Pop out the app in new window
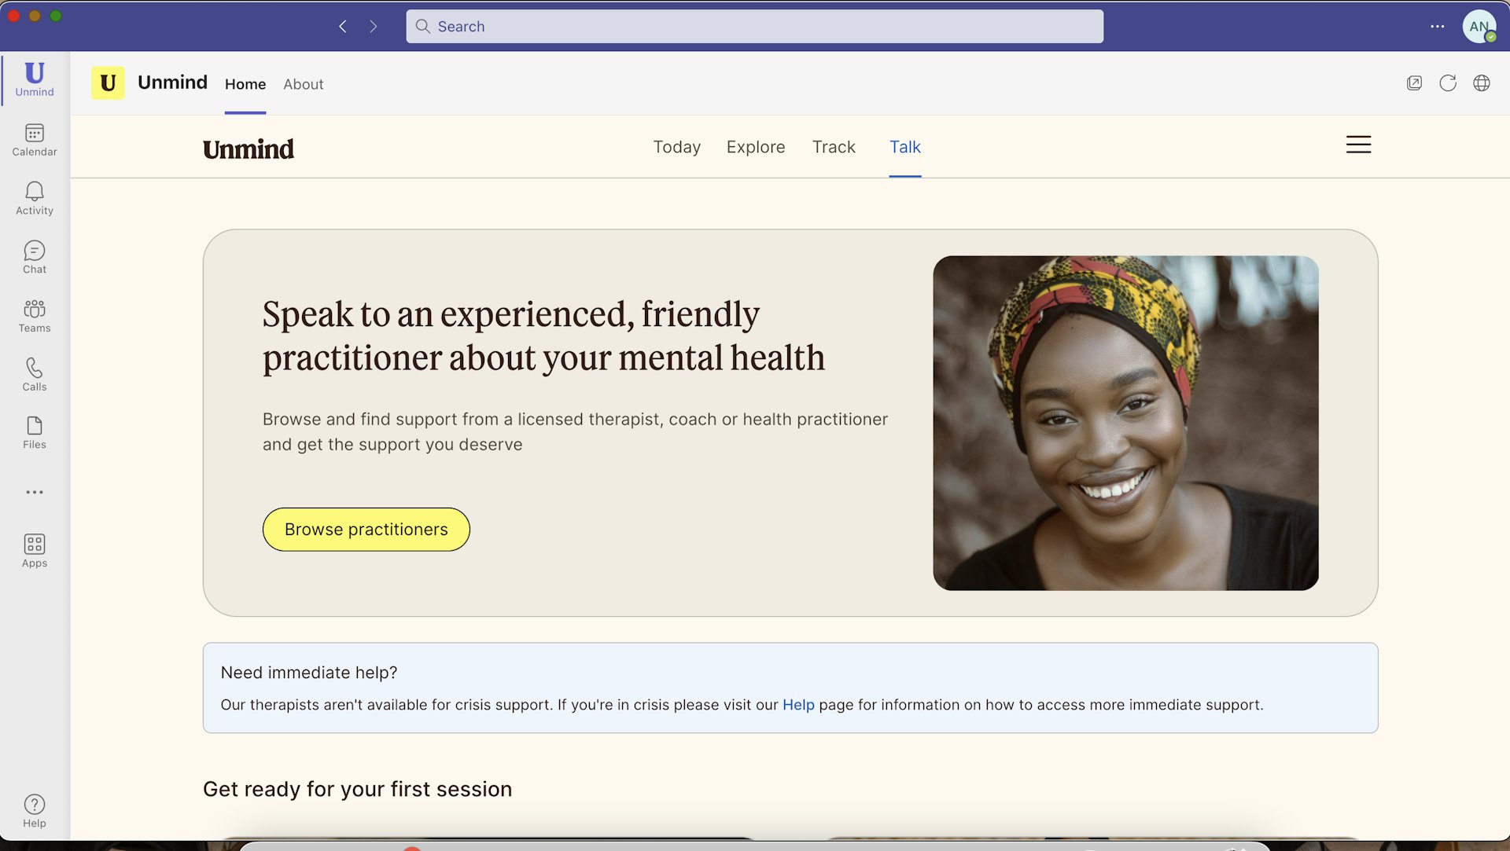This screenshot has width=1510, height=851. coord(1414,83)
